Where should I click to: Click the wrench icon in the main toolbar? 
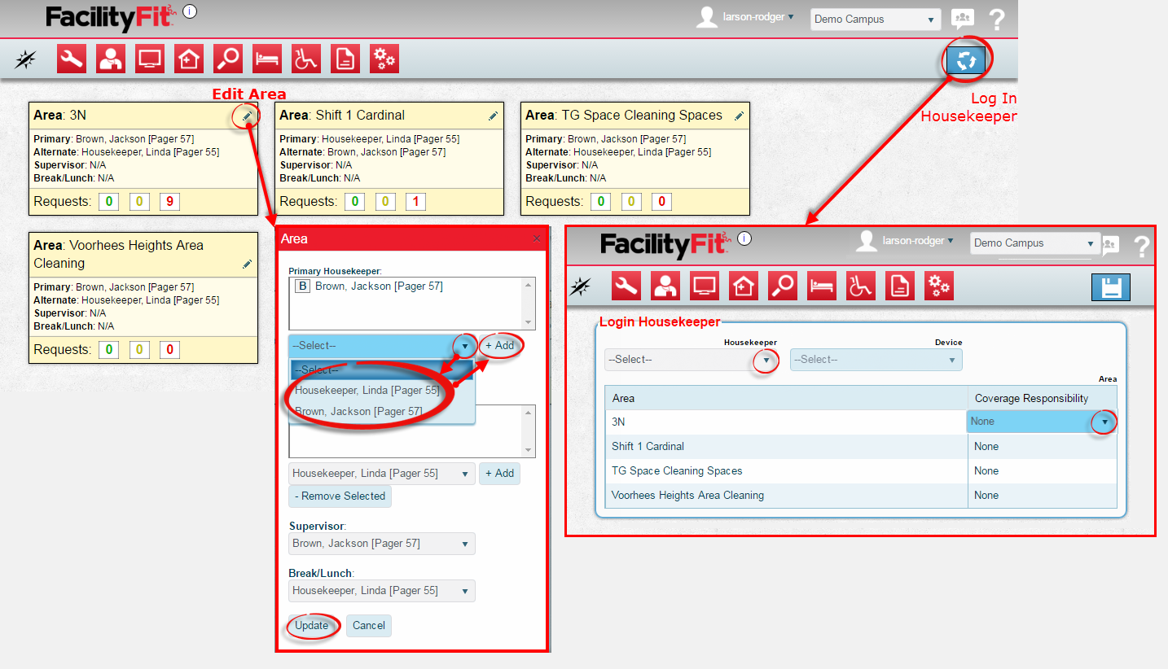72,59
